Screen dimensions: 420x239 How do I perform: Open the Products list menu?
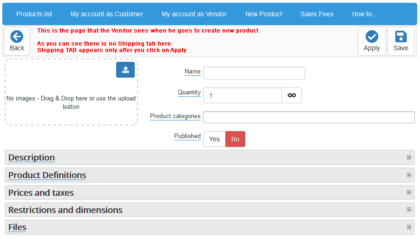pos(34,14)
